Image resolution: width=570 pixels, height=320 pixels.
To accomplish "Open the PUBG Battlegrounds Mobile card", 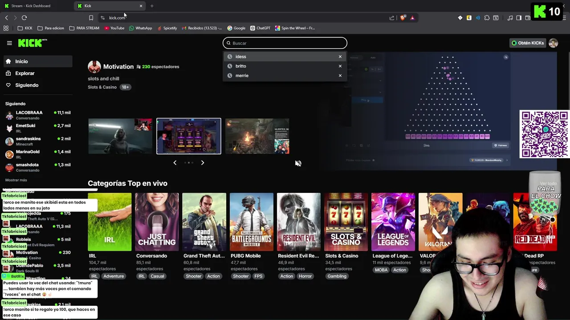I will (x=252, y=222).
